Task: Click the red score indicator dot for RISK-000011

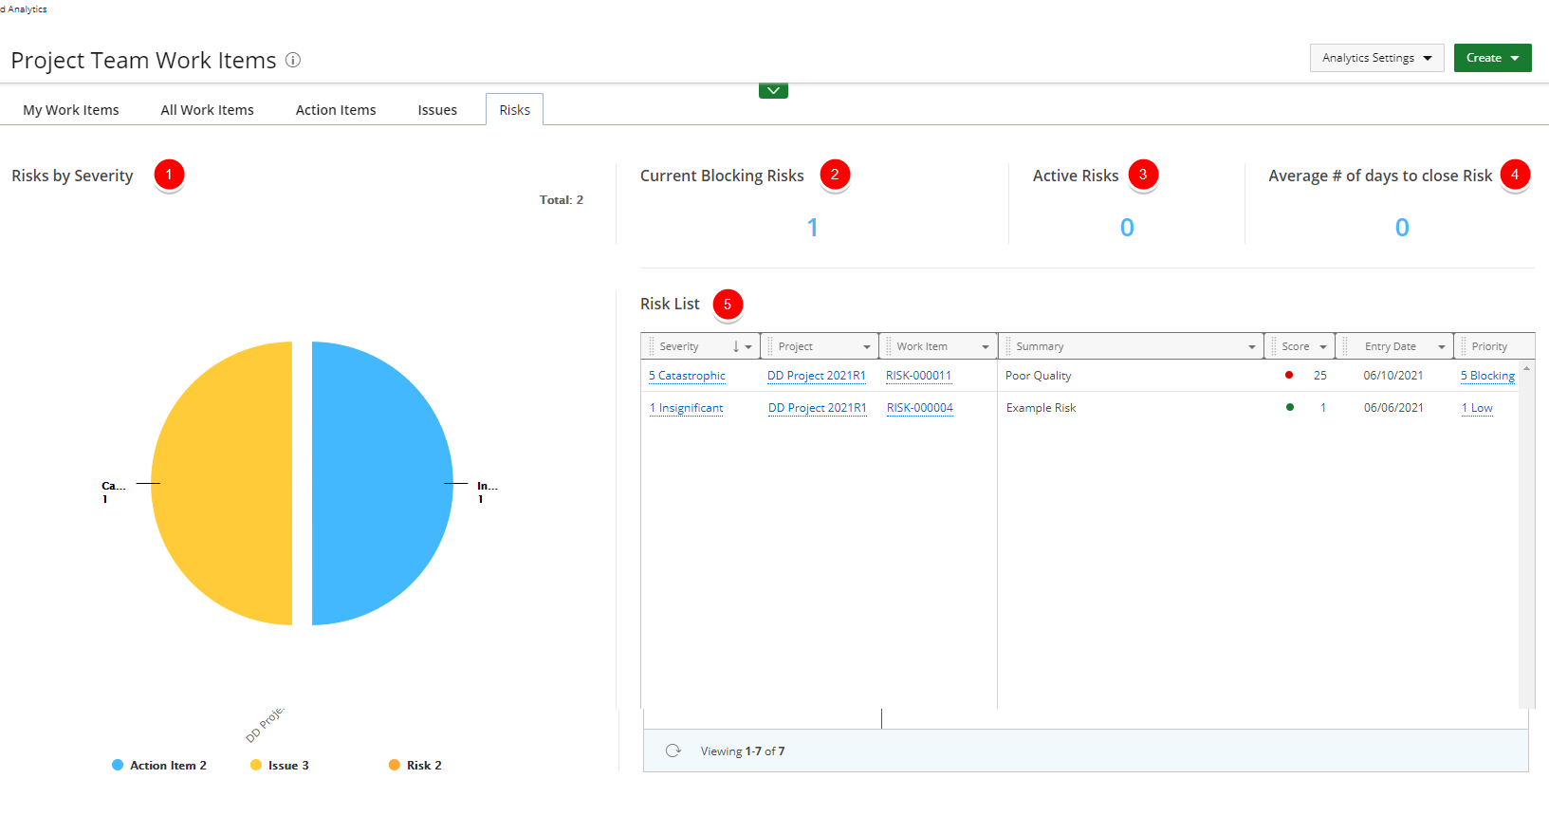Action: (1289, 375)
